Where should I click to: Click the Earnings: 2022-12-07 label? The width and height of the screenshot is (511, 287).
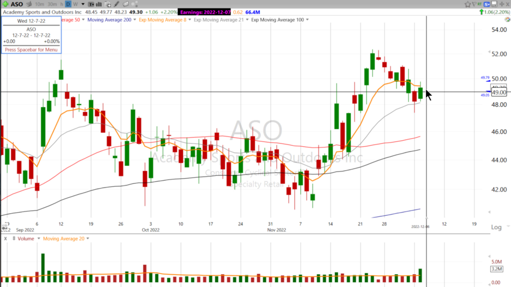pyautogui.click(x=204, y=12)
